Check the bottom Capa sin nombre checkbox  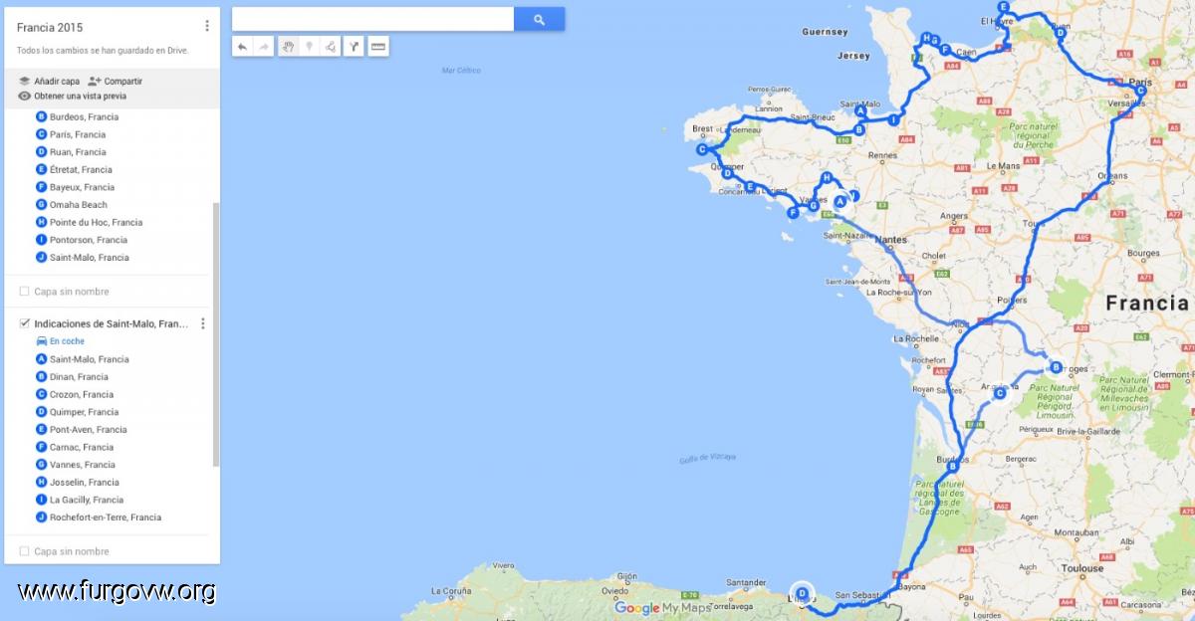25,551
